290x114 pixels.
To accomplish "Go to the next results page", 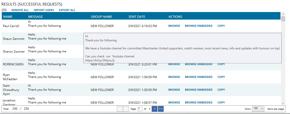I will [x=154, y=109].
